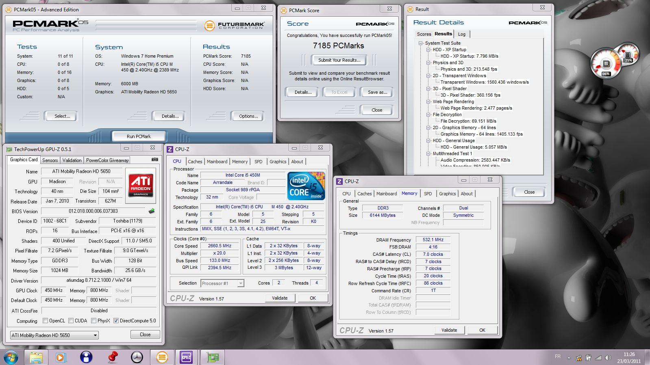Collapse the System Test Suite tree node
Image resolution: width=650 pixels, height=365 pixels.
[x=421, y=43]
